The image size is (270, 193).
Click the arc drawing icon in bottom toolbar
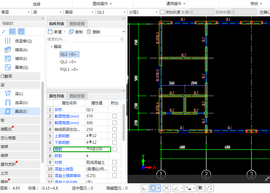[209, 188]
